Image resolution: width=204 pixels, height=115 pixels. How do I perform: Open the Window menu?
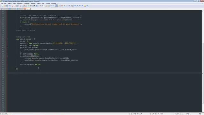[x=54, y=4]
